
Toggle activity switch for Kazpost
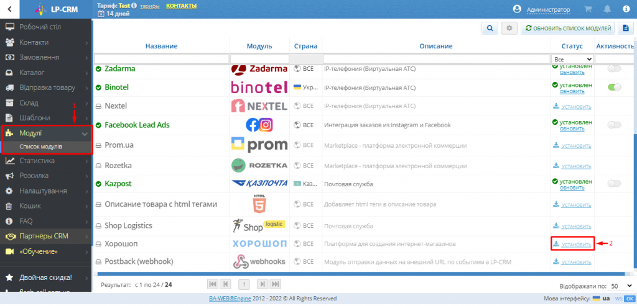(614, 184)
